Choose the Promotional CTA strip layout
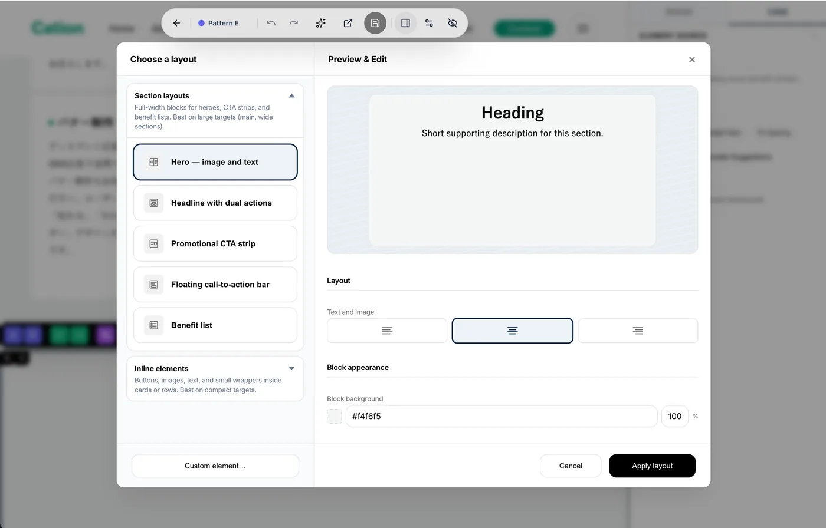826x528 pixels. click(215, 243)
